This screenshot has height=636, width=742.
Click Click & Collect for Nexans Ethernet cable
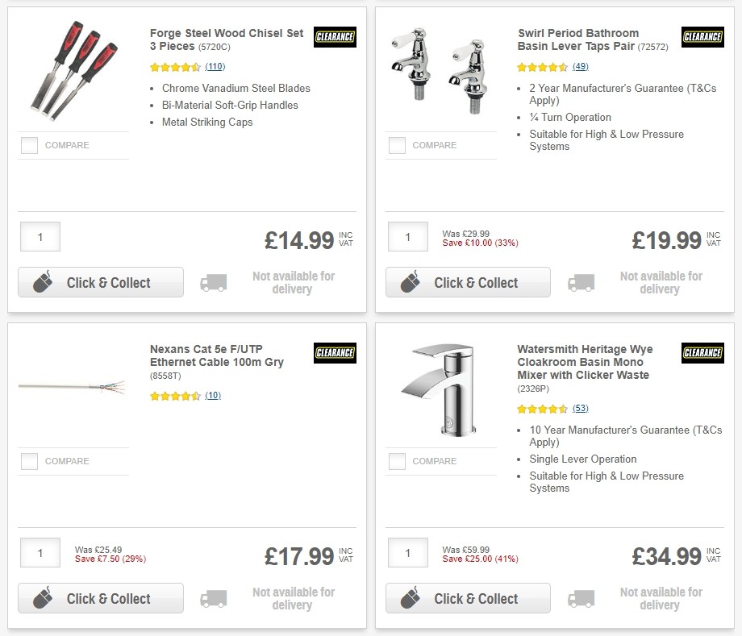100,598
